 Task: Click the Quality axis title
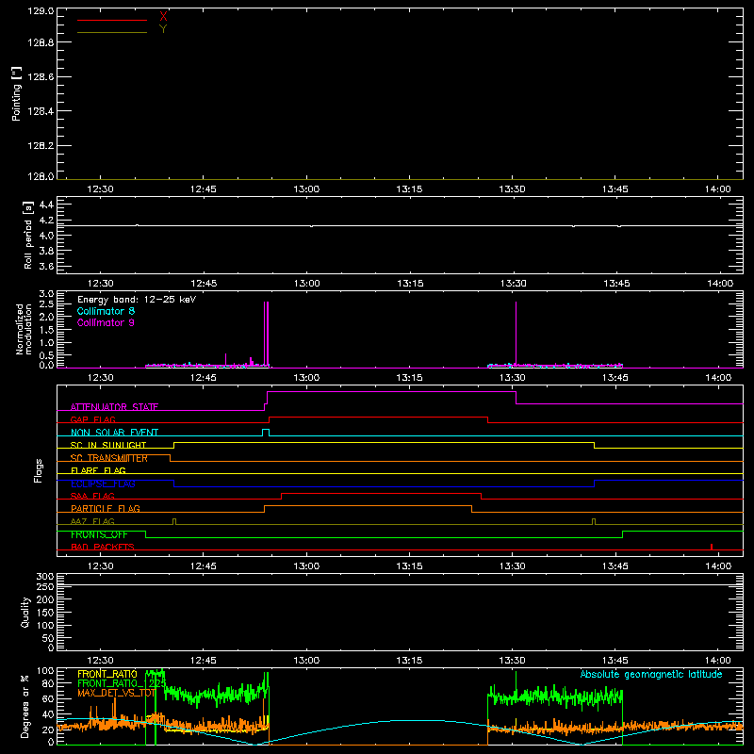click(x=25, y=613)
